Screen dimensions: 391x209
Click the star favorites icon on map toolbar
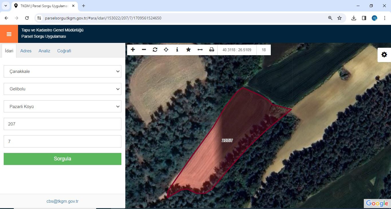188,50
